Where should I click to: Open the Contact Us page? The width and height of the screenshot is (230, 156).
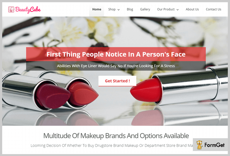pyautogui.click(x=213, y=9)
